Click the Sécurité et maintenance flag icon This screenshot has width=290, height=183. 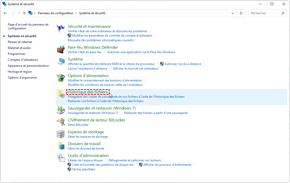[61, 29]
